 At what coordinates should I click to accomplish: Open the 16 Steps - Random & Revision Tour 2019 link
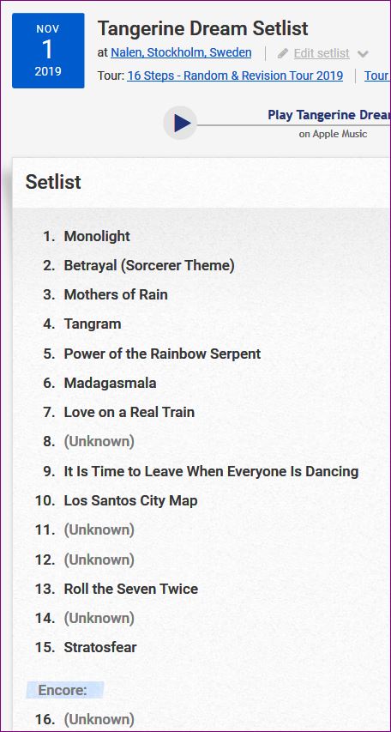pos(235,76)
